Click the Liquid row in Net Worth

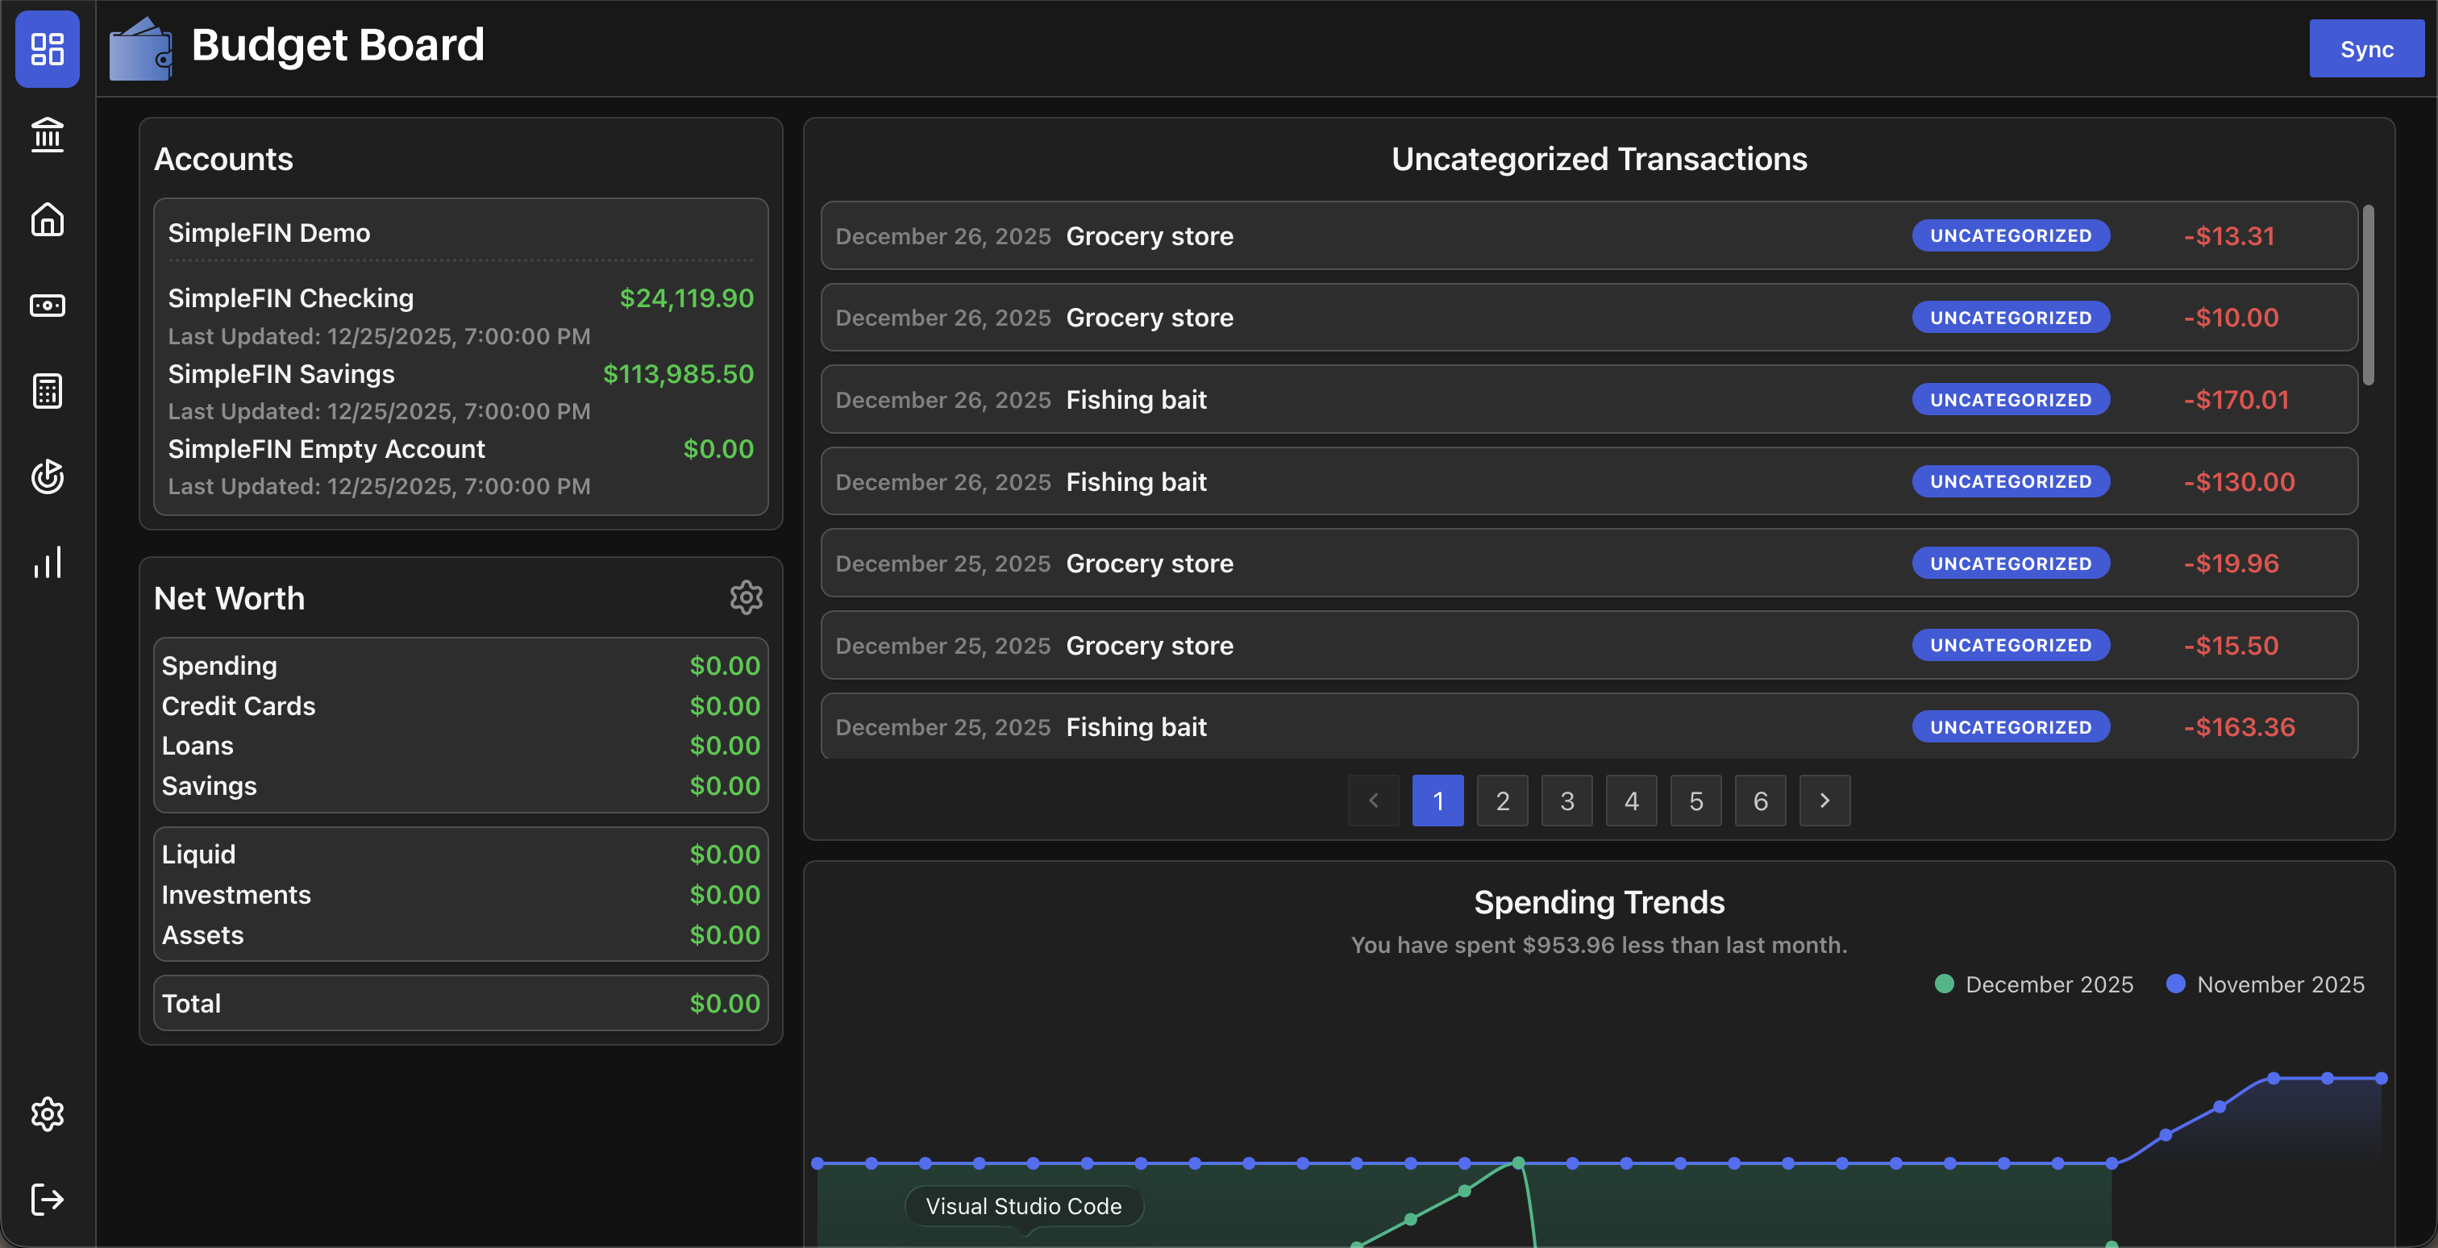coord(461,854)
